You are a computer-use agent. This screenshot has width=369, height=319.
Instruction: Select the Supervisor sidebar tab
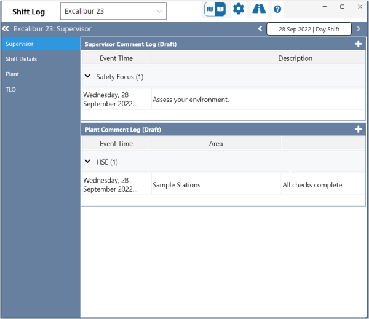pos(40,44)
